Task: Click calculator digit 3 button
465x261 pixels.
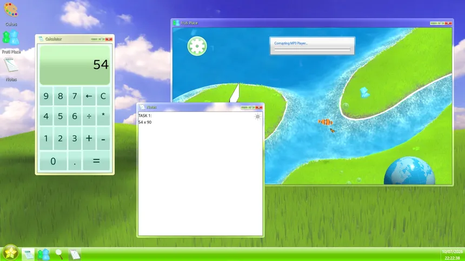Action: (x=75, y=138)
